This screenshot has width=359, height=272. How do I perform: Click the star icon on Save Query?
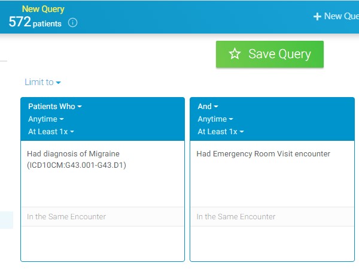tap(235, 54)
